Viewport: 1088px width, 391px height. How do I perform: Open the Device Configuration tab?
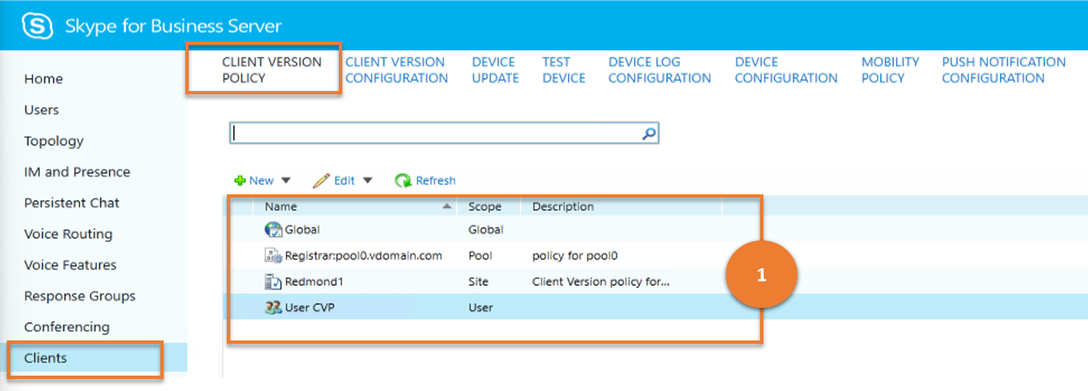[x=786, y=70]
